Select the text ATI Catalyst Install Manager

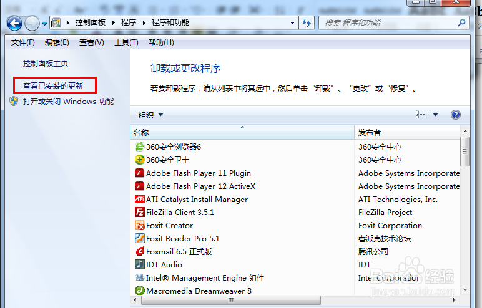pos(197,200)
